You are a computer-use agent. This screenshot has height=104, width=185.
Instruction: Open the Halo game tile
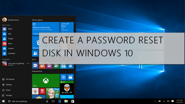pos(67,88)
